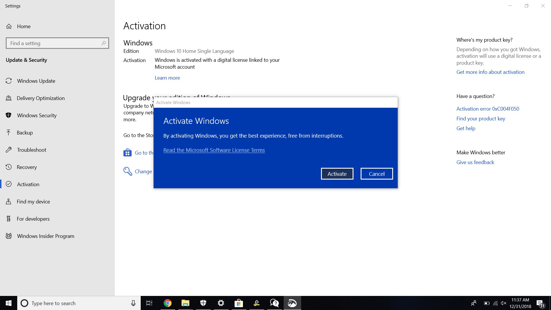Click the Recovery clock icon
The height and width of the screenshot is (310, 551).
(9, 167)
